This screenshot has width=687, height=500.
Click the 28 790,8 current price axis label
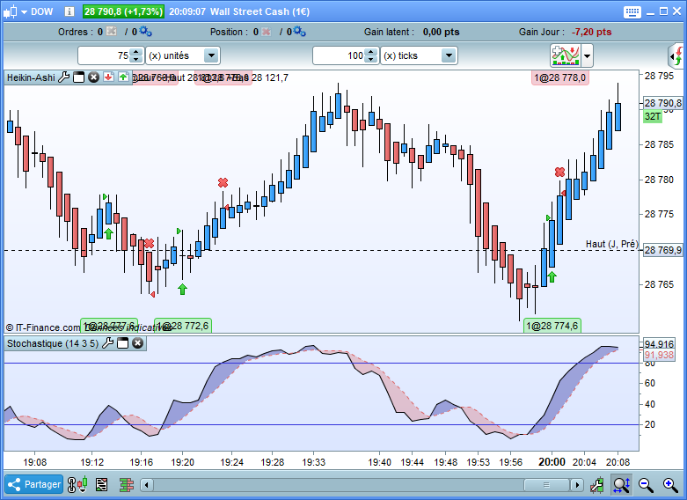coord(662,103)
